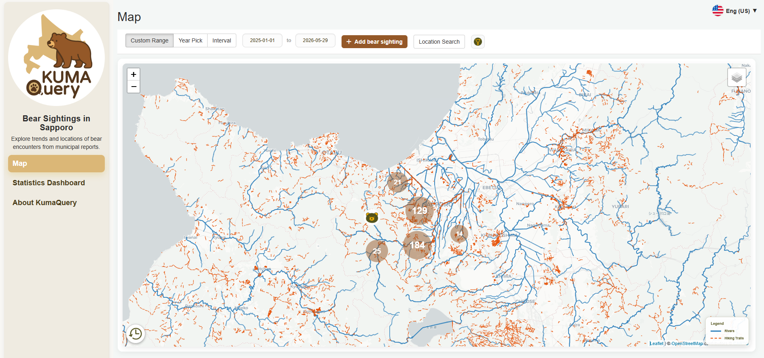Click the US flag language icon
This screenshot has height=358, width=764.
tap(717, 11)
